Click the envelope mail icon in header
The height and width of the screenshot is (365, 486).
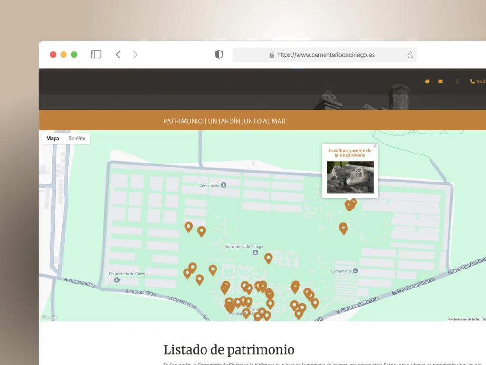coord(440,81)
